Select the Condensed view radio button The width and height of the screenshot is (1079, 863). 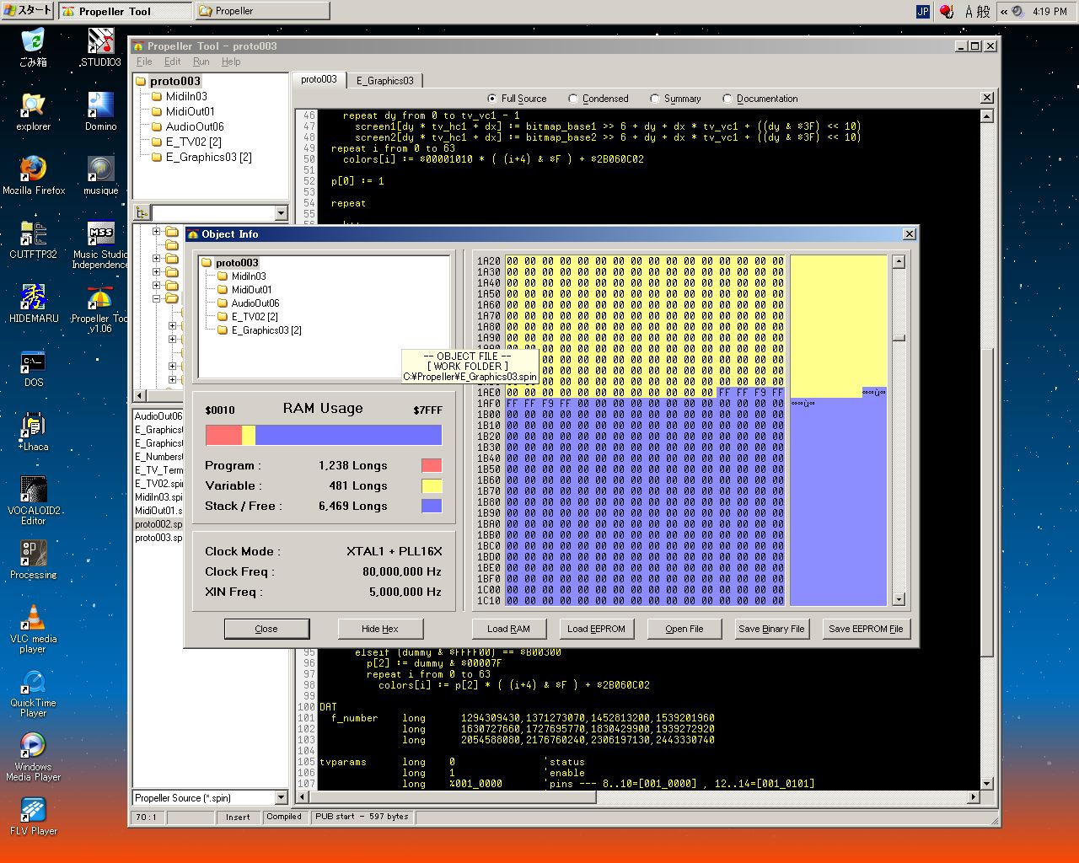click(x=573, y=99)
